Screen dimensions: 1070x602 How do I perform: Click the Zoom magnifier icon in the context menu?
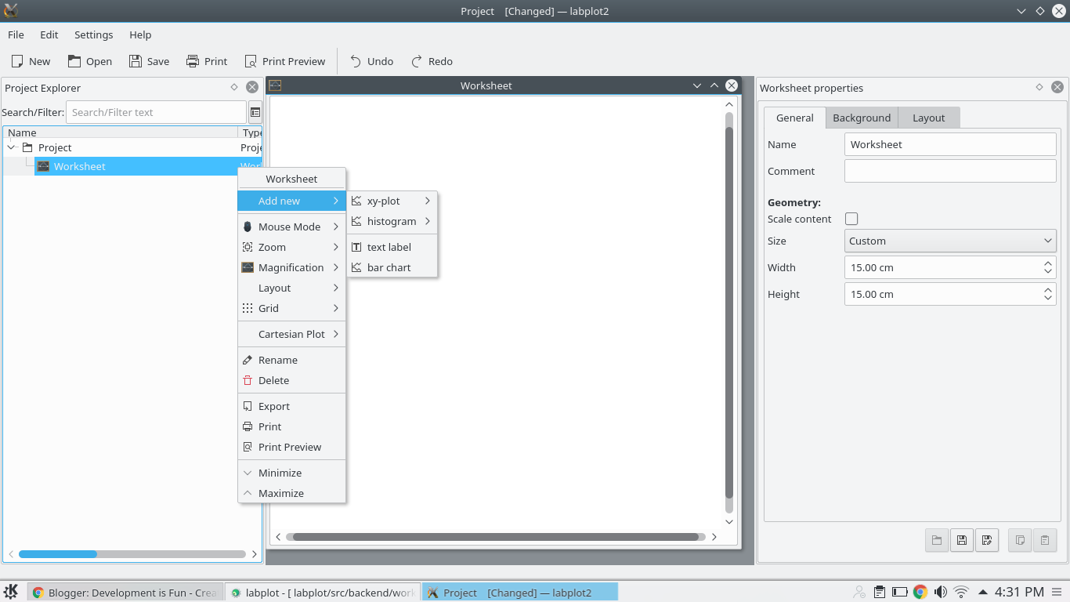coord(248,247)
